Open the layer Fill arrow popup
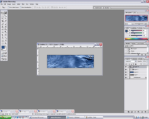 click(147, 64)
